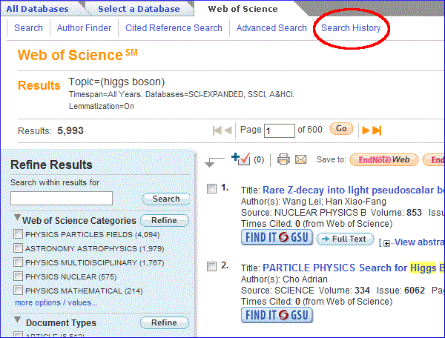Go to next results page arrow
Image resolution: width=445 pixels, height=338 pixels.
coord(366,130)
